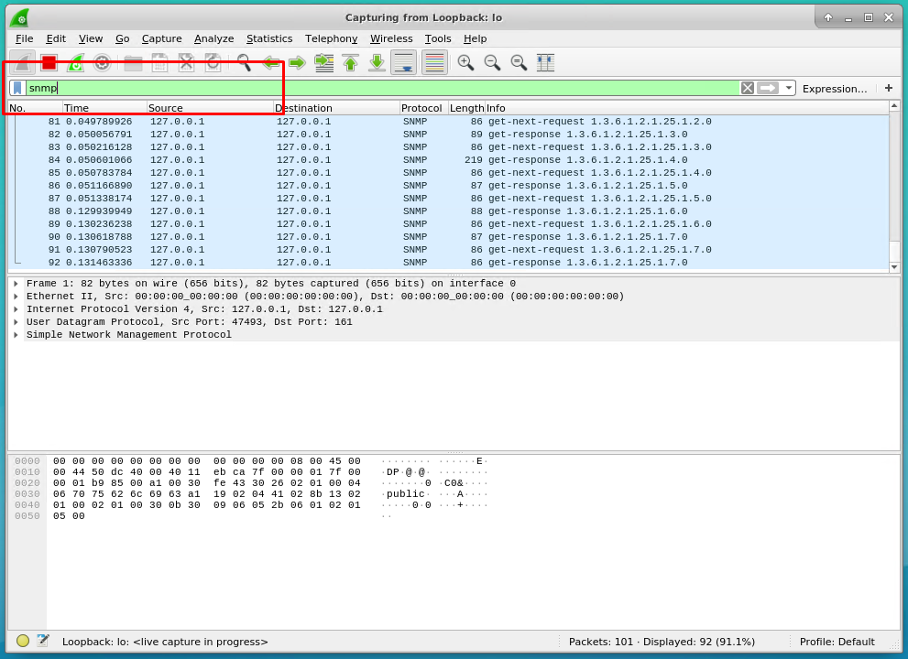Click the expert information status circle

pos(23,641)
